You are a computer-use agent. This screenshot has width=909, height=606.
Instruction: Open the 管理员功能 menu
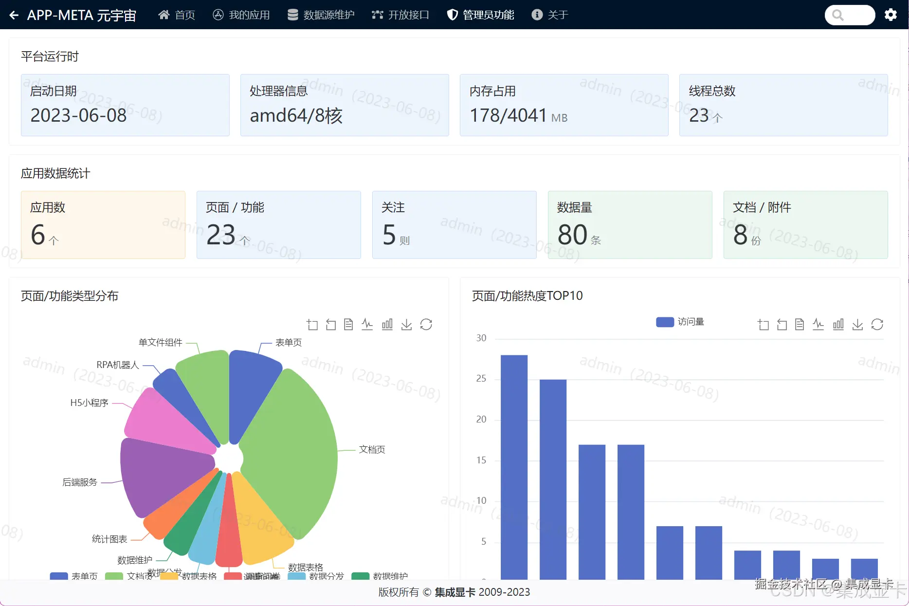coord(480,15)
